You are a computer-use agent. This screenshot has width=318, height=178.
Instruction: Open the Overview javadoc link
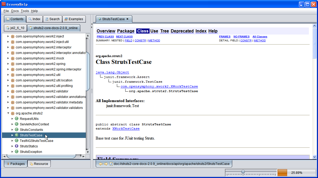tap(106, 31)
